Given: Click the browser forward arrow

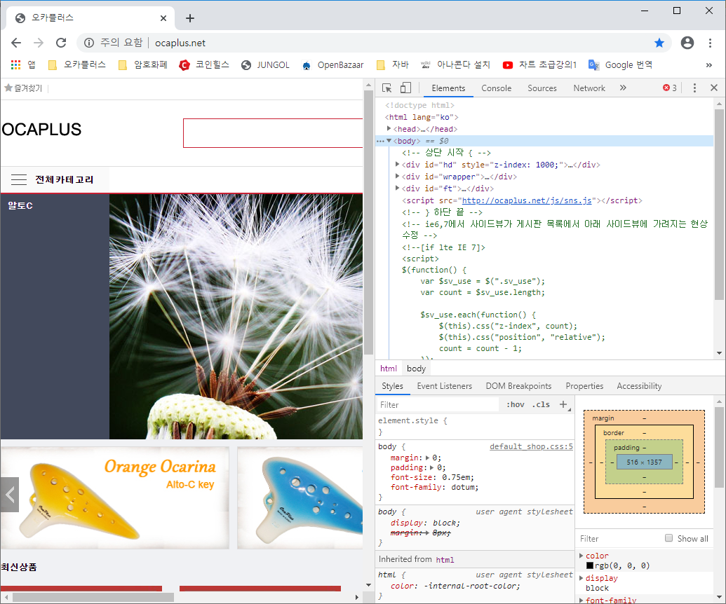Looking at the screenshot, I should point(39,43).
